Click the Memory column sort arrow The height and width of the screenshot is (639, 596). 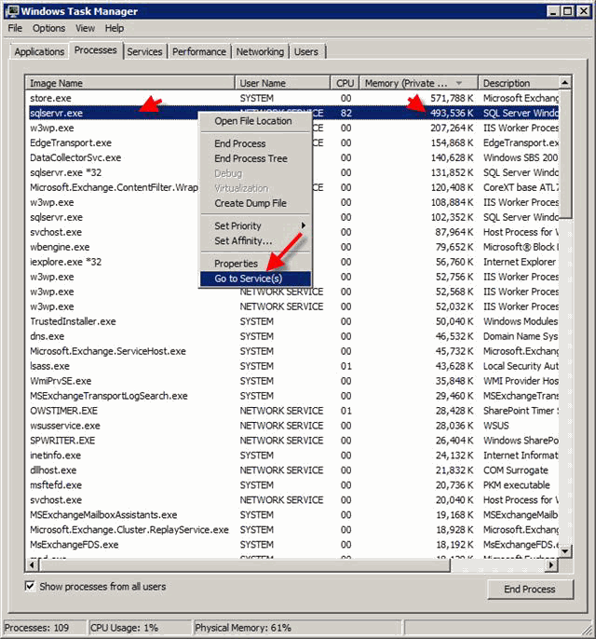pos(459,83)
